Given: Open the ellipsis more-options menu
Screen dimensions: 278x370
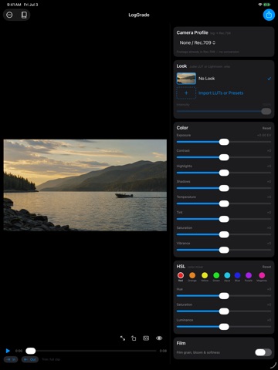Looking at the screenshot, I should pyautogui.click(x=9, y=15).
